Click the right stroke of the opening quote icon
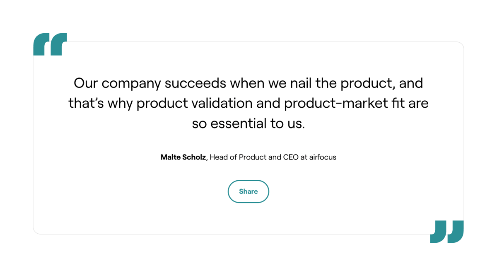The image size is (497, 276). pyautogui.click(x=59, y=44)
